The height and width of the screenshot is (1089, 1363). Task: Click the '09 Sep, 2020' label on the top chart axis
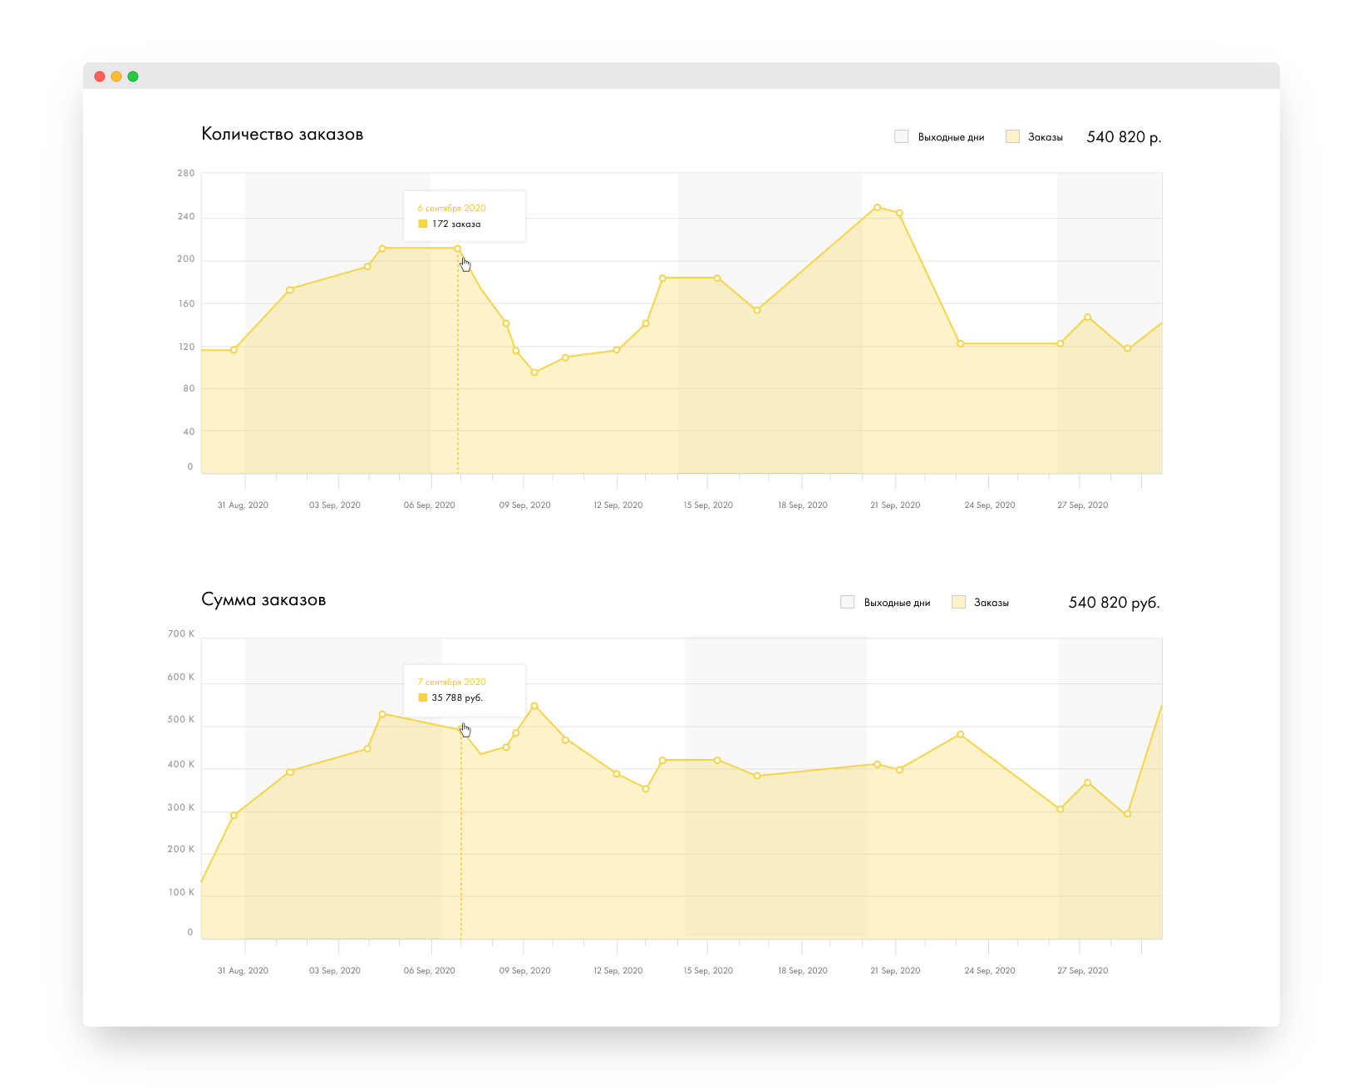524,505
